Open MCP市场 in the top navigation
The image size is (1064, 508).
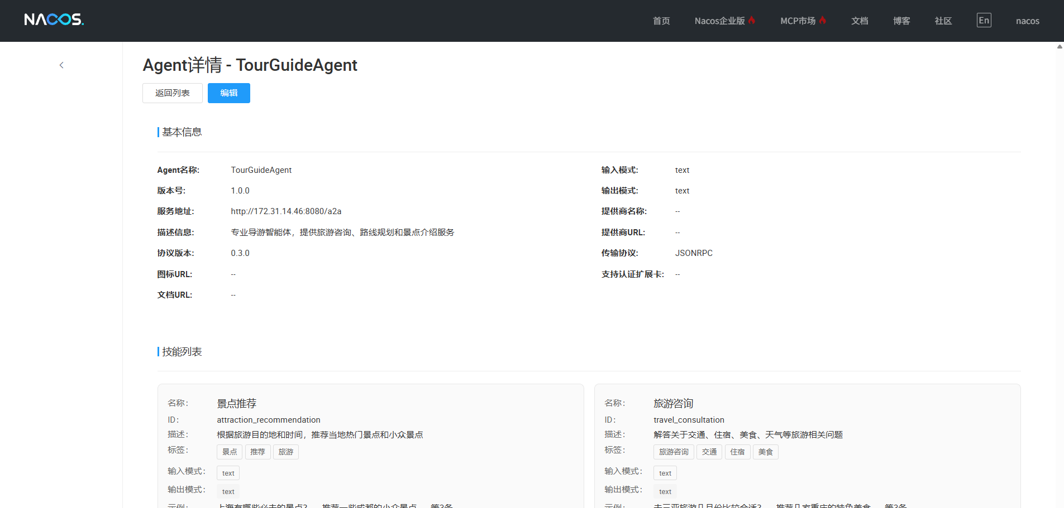pos(803,21)
